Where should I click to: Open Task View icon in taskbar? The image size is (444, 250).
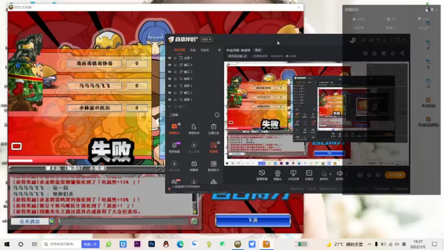[x=34, y=244]
